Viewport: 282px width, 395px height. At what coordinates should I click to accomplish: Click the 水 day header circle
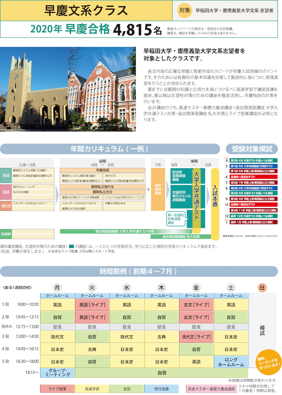[127, 288]
